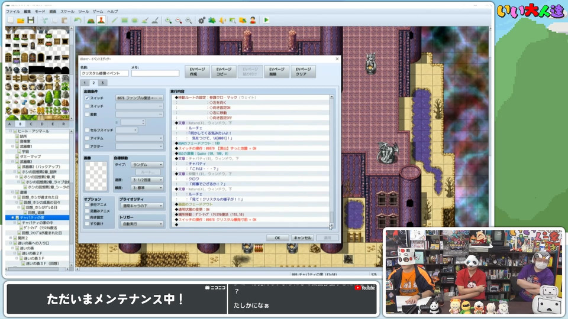Click the event 画像 preview box

tap(96, 176)
